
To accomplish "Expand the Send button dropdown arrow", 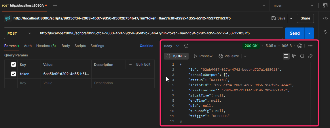I will coord(309,33).
